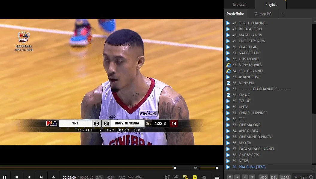
Task: Click play icon beside 62. TFC
Action: coord(228,119)
